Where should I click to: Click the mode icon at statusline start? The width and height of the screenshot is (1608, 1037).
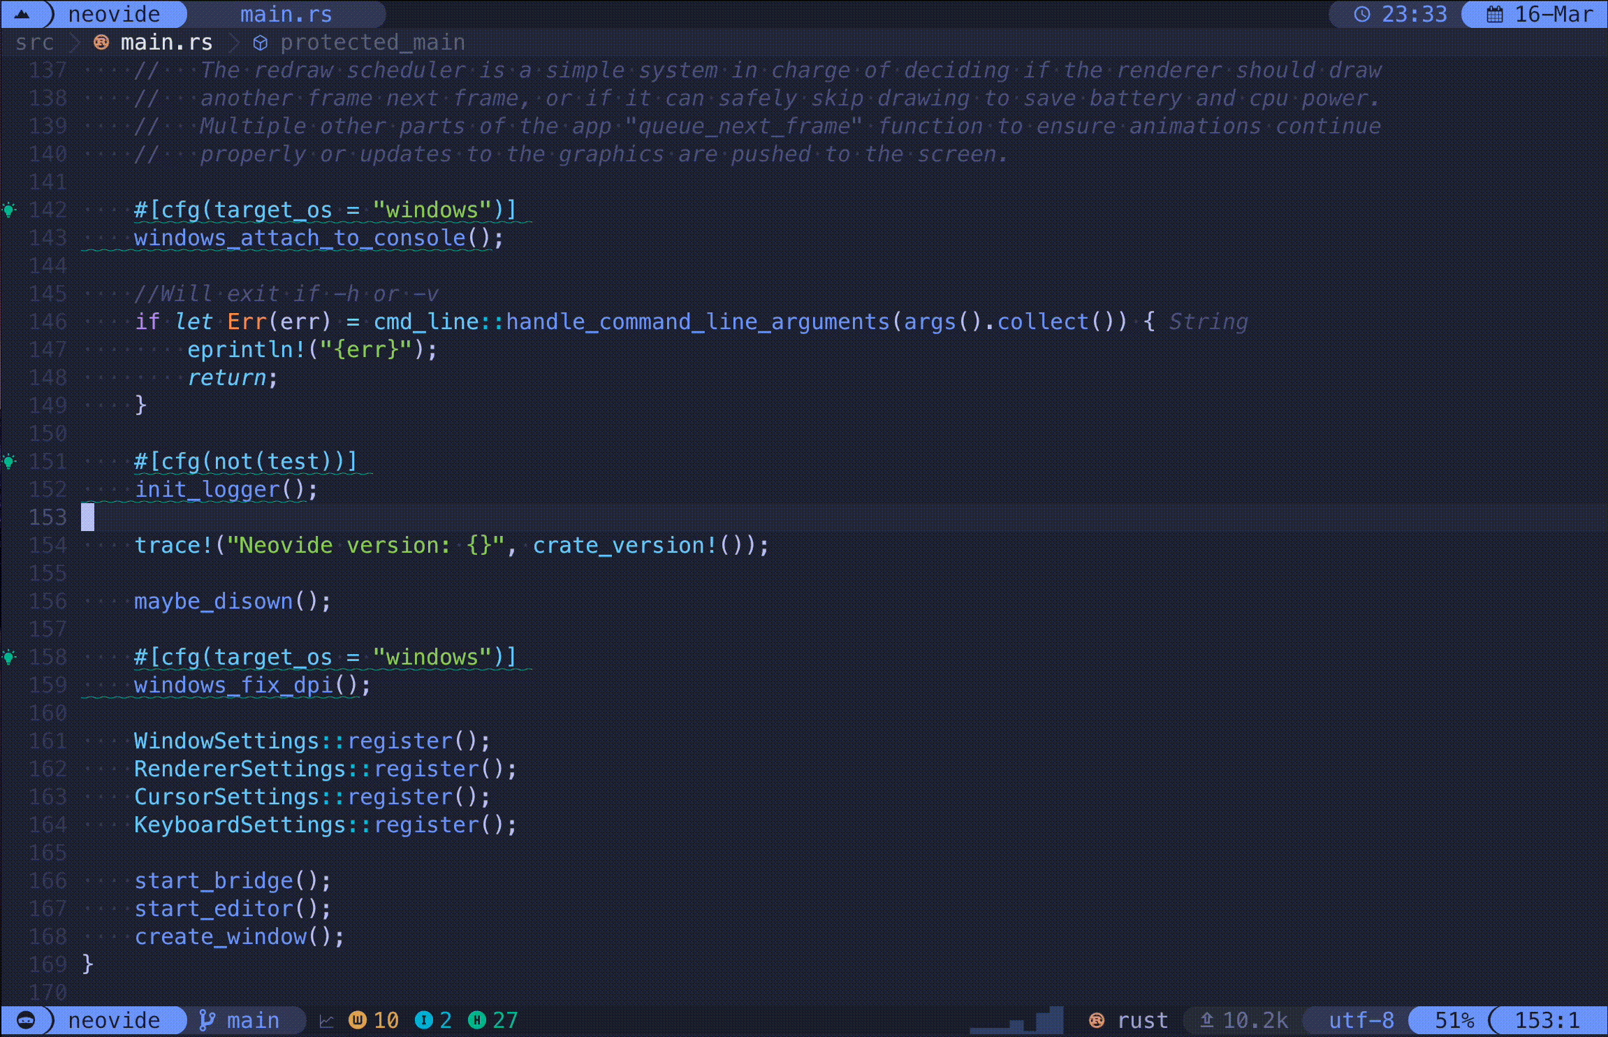click(26, 1020)
